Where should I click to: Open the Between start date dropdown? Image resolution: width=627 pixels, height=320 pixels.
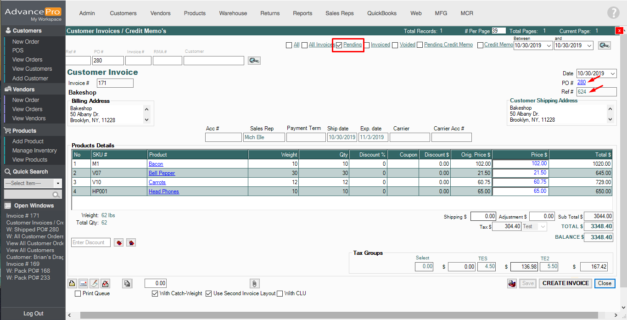tap(549, 45)
